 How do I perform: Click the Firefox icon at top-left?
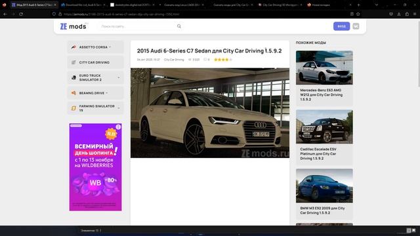pos(4,5)
